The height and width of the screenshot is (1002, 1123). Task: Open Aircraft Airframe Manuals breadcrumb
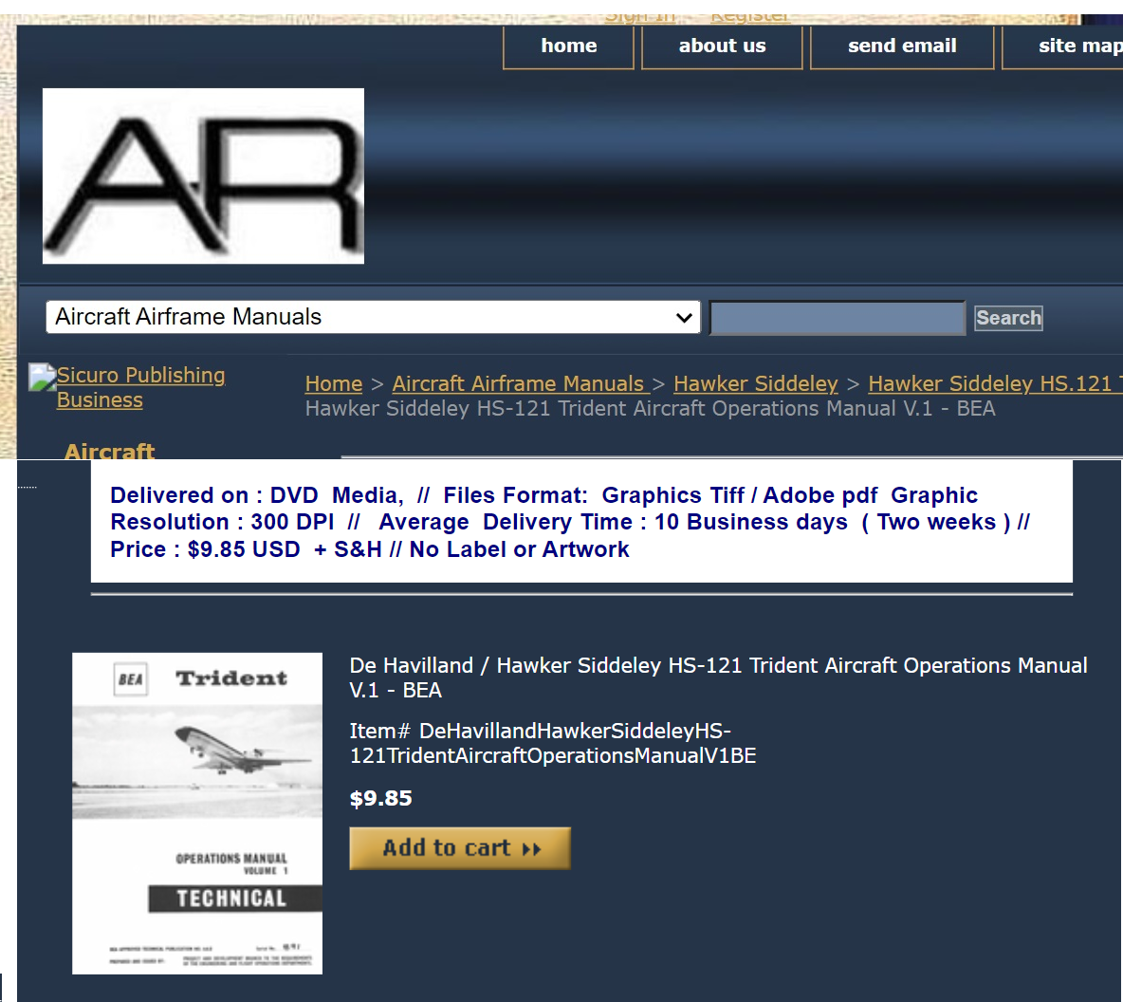coord(521,384)
